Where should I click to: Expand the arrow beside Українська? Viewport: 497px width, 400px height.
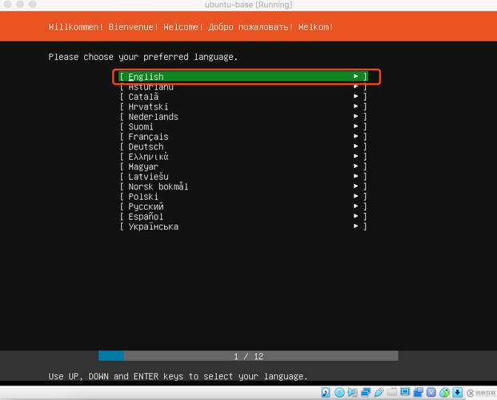tap(356, 226)
